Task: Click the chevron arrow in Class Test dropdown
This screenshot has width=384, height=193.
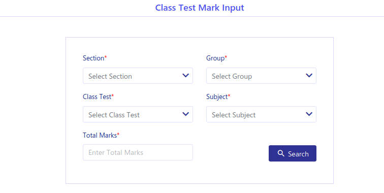Action: [x=185, y=114]
